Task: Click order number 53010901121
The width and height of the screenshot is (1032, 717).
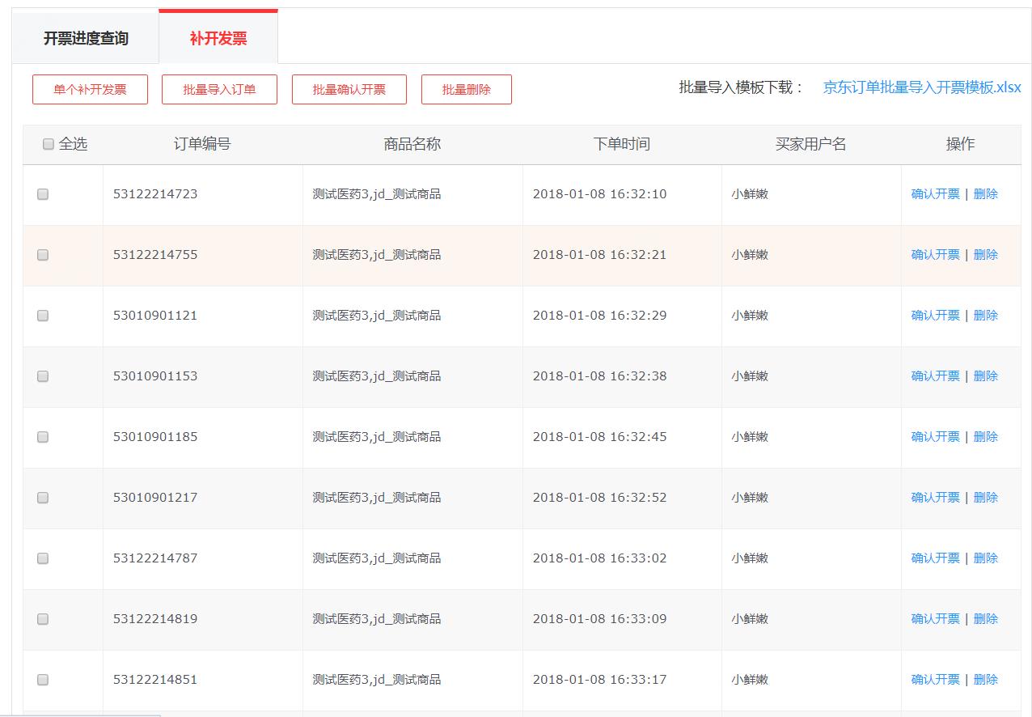Action: [x=155, y=316]
